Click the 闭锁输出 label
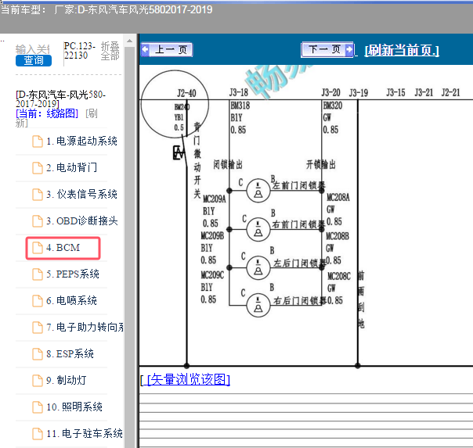The image size is (473, 448). tap(228, 165)
